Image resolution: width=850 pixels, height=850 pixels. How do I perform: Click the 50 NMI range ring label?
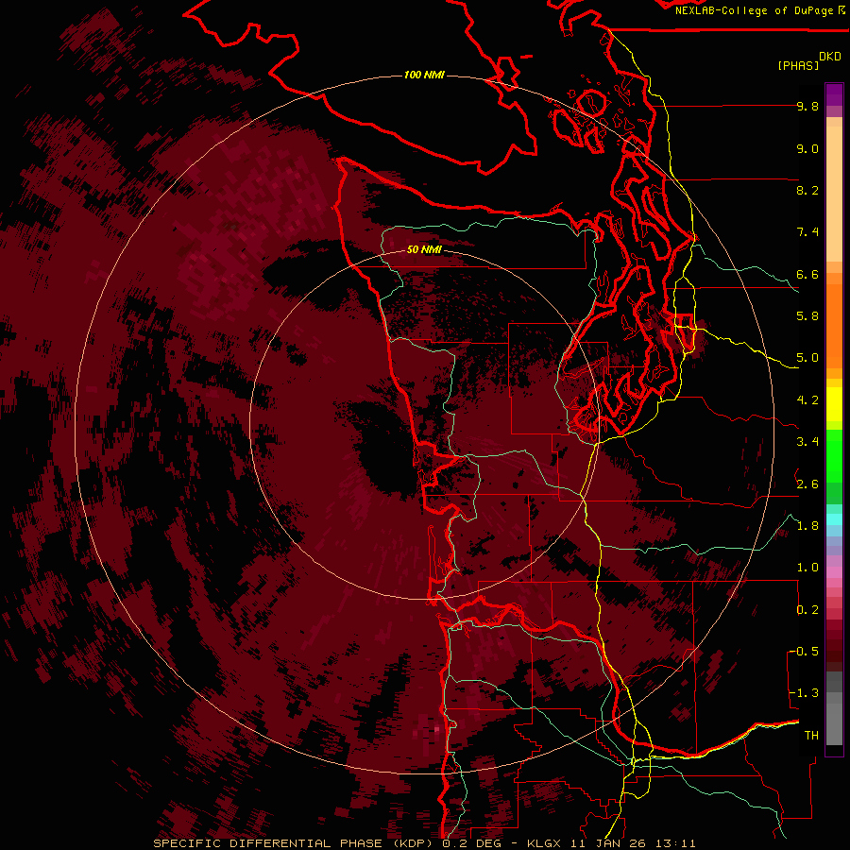point(424,249)
